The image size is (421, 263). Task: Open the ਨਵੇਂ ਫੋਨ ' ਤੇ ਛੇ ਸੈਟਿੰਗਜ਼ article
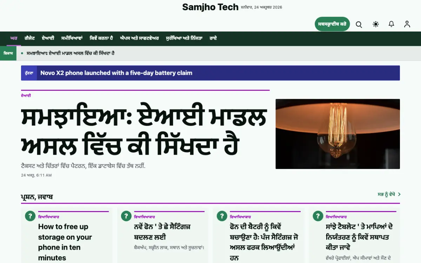162,232
